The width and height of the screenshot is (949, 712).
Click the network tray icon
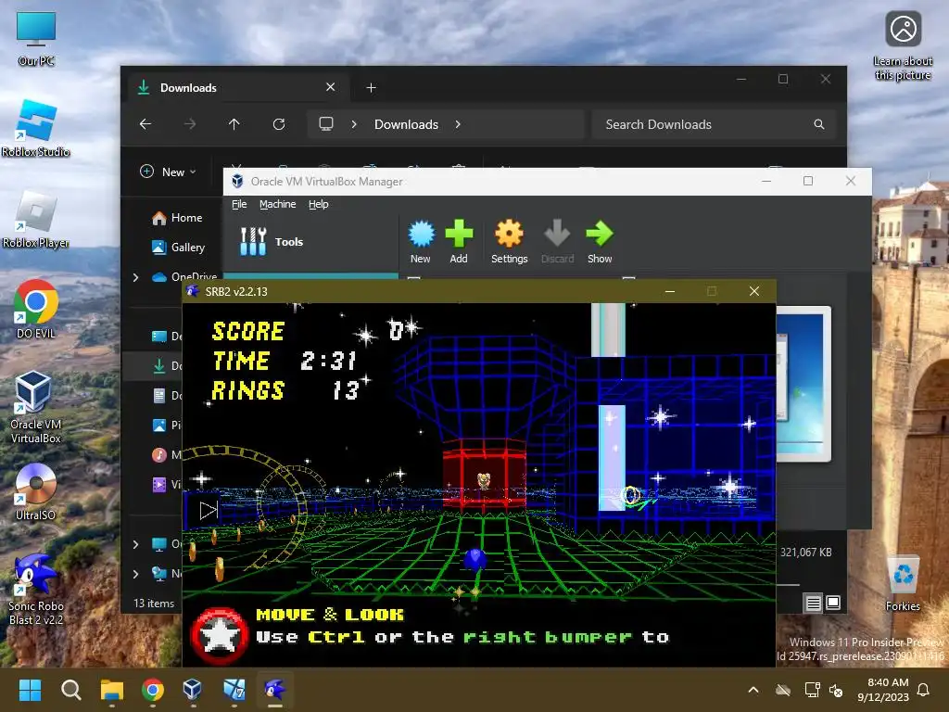point(812,690)
